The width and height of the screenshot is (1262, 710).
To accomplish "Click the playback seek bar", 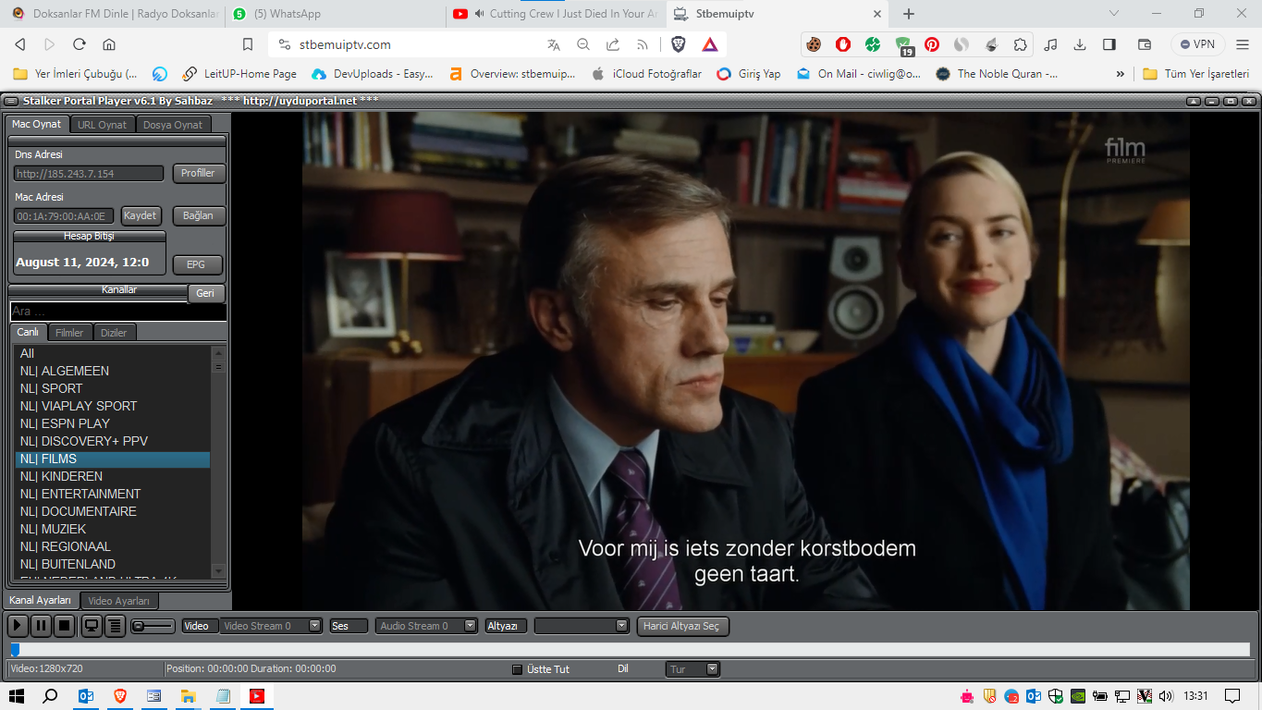I will [x=630, y=649].
